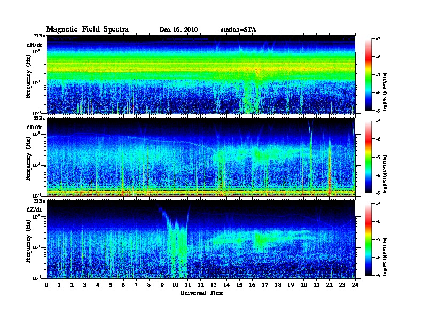
Task: Click hour tick label 21 on time axis
Action: (316, 285)
